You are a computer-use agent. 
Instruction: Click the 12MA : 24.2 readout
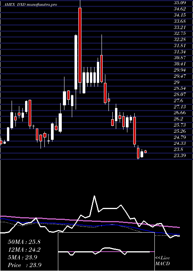(x=24, y=250)
